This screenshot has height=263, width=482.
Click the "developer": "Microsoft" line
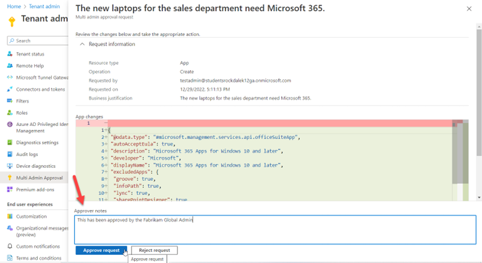(146, 158)
